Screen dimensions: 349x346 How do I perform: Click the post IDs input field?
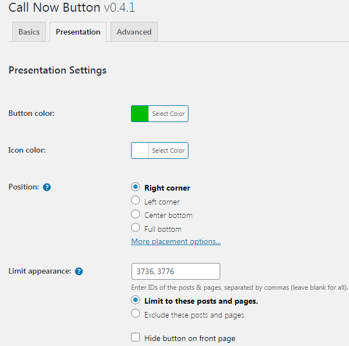[176, 271]
